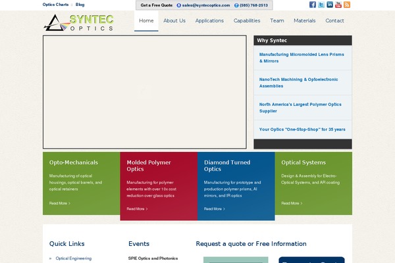Viewport: 395px width, 263px height.
Task: Click the Syntec Optics logo
Action: [x=78, y=22]
